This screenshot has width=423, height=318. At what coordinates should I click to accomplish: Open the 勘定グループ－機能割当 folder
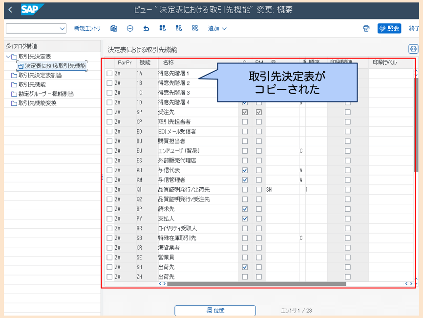coord(42,94)
